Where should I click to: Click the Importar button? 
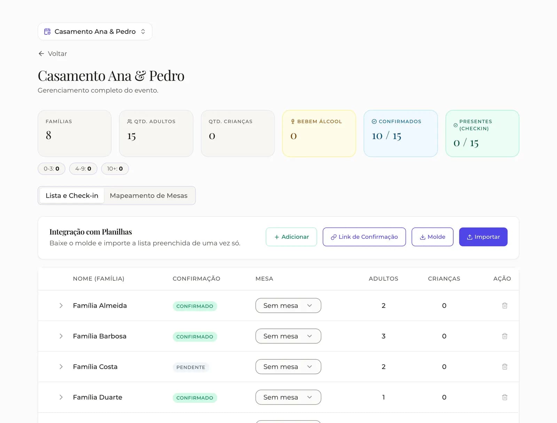click(x=483, y=237)
